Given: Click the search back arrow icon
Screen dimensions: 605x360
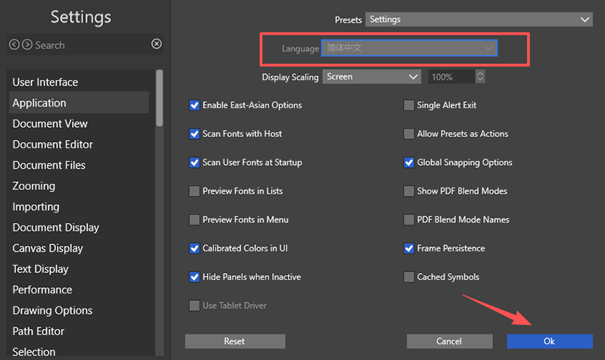Looking at the screenshot, I should point(14,45).
